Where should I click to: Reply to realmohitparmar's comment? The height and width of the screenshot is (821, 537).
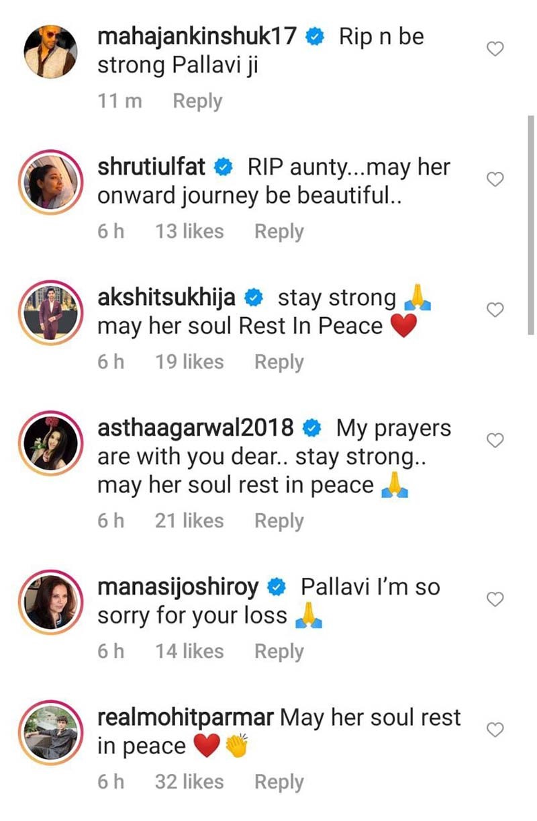279,782
